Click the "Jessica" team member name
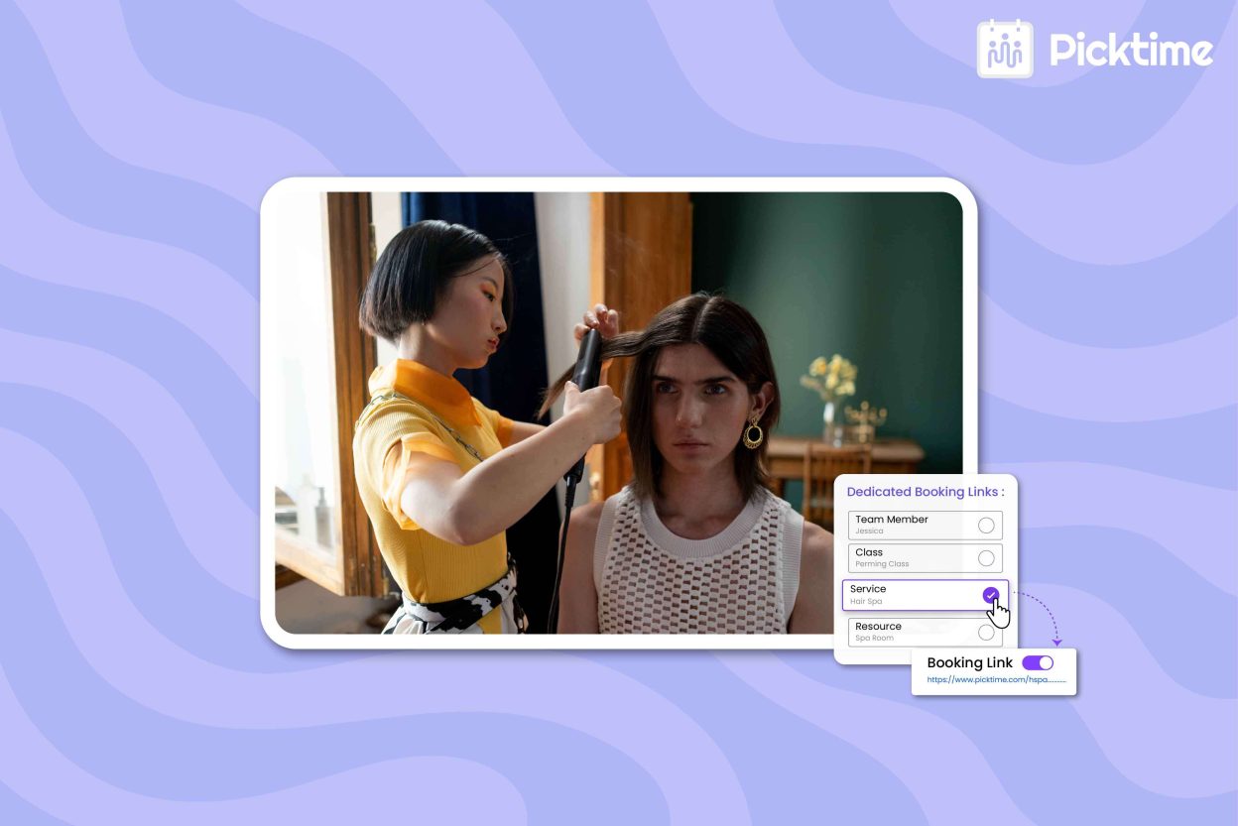Image resolution: width=1238 pixels, height=826 pixels. click(x=869, y=531)
